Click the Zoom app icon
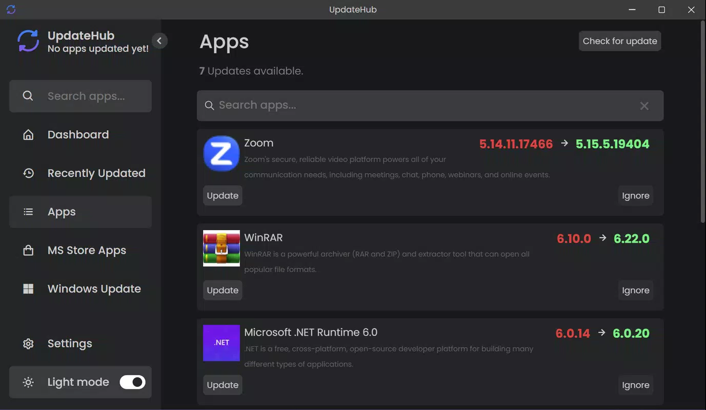The height and width of the screenshot is (410, 706). (221, 153)
